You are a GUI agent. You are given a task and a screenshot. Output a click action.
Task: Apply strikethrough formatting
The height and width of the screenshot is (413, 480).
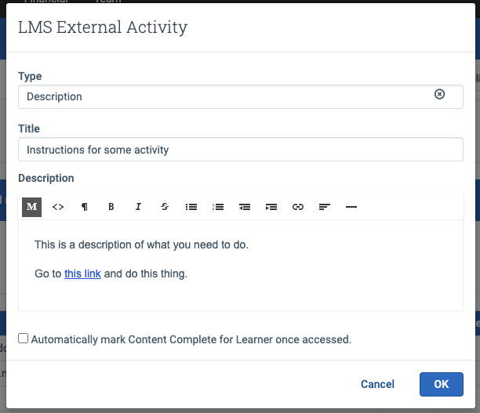[165, 207]
